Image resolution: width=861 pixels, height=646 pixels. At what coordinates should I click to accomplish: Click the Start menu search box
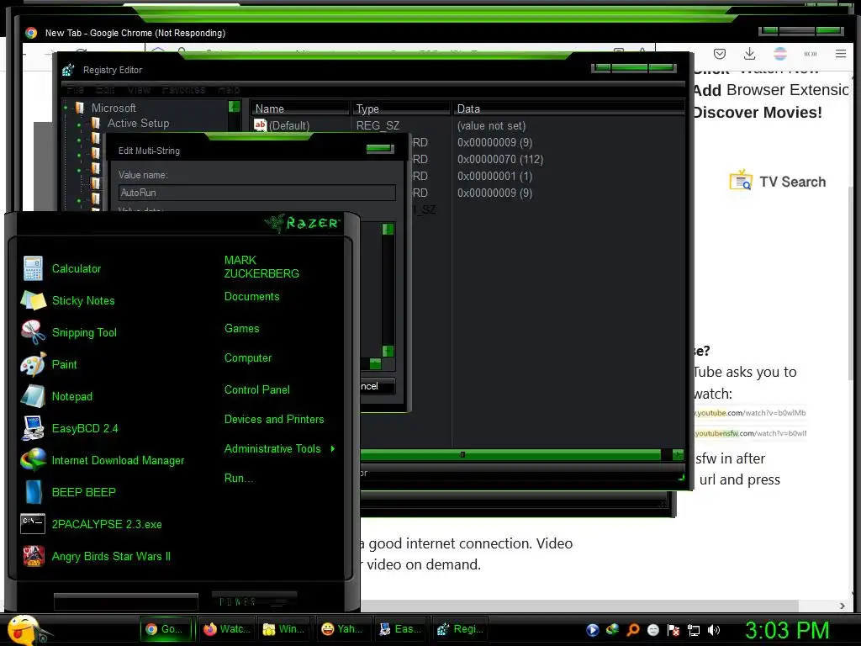pos(126,601)
